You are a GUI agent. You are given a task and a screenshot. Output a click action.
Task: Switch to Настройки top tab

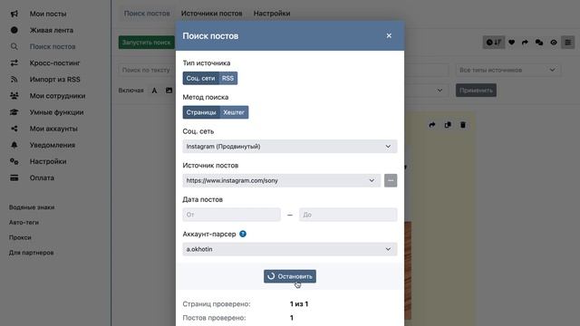(272, 14)
